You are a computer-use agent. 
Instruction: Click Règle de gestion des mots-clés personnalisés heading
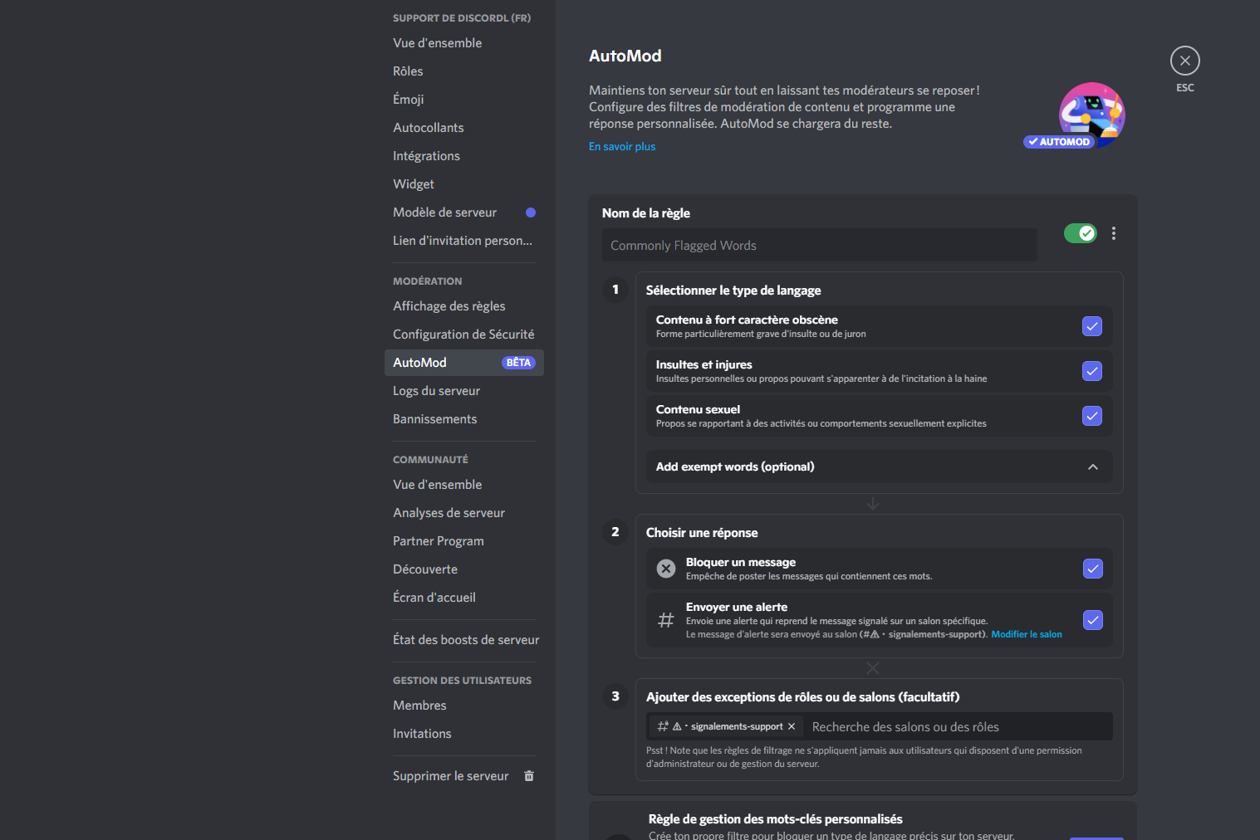[775, 819]
